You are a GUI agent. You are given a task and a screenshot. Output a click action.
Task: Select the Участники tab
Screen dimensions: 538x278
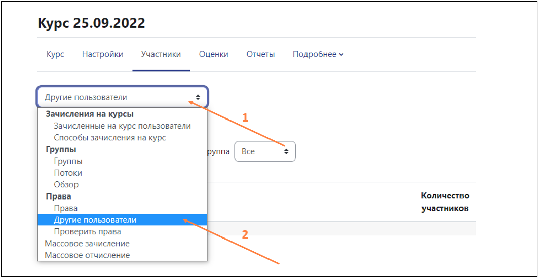tap(161, 54)
